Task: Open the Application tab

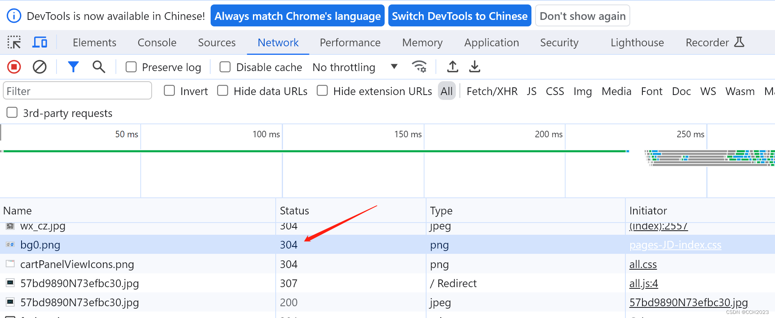Action: (x=491, y=43)
